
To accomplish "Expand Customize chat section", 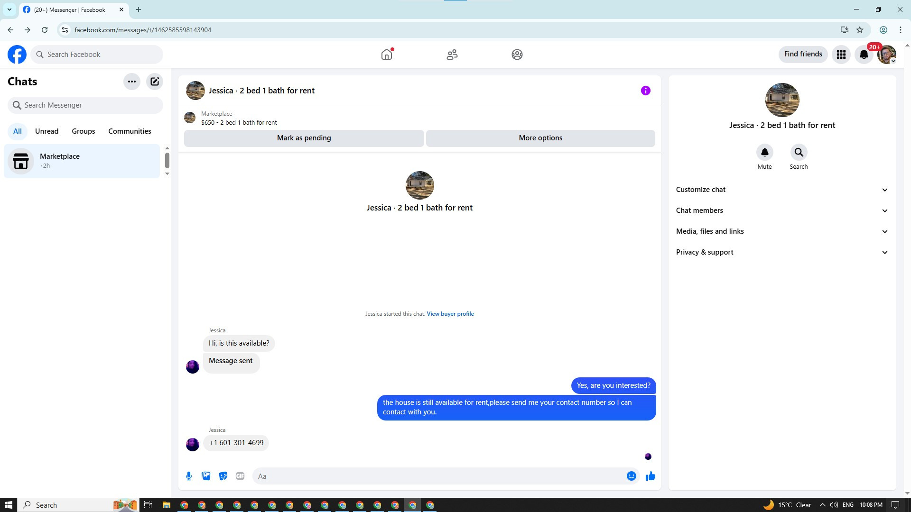I will 782,190.
